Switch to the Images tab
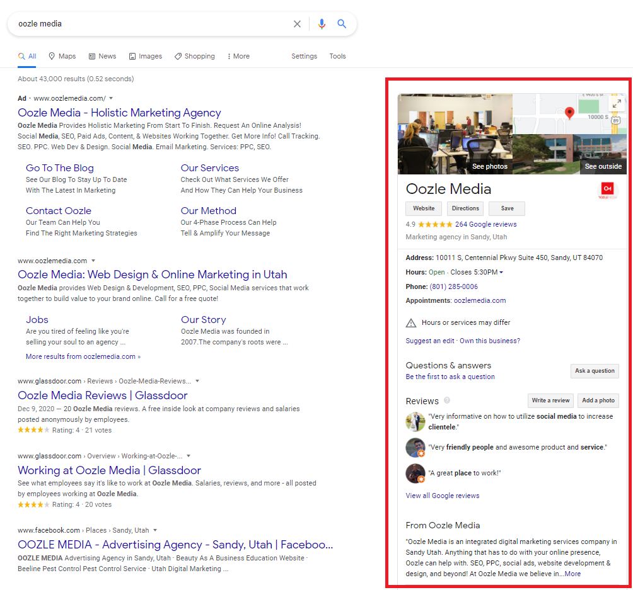 coord(146,57)
